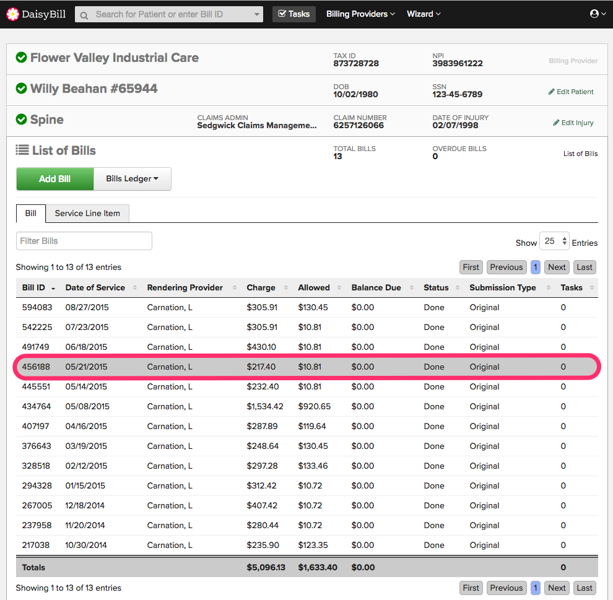Sort by Balance Due column arrows

tap(412, 288)
